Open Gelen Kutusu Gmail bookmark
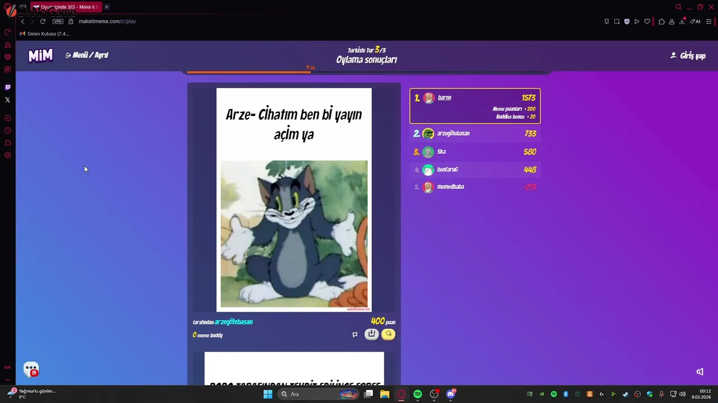Screen dimensions: 718x403 click(44, 34)
